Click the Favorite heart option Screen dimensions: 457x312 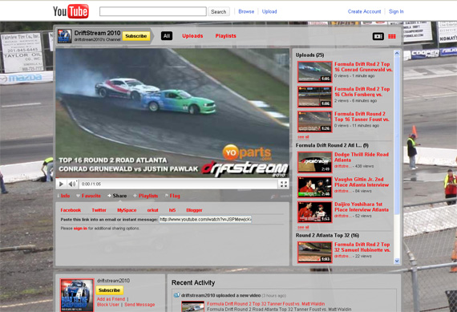(88, 196)
